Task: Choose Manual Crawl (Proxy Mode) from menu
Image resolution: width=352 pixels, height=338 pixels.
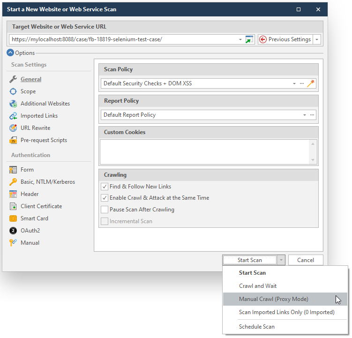Action: click(273, 299)
